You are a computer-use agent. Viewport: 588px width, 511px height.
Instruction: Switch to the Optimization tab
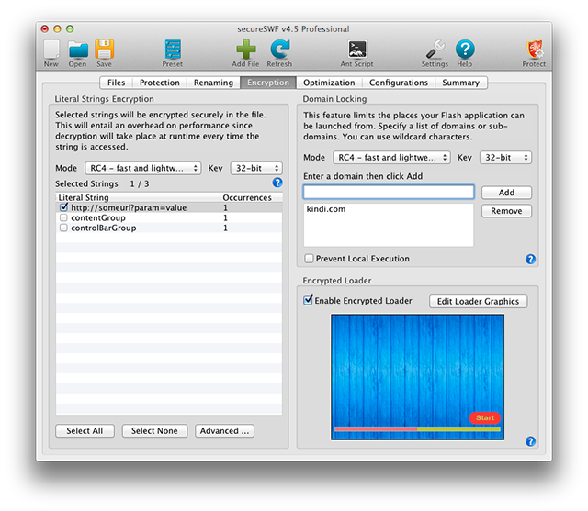[329, 83]
